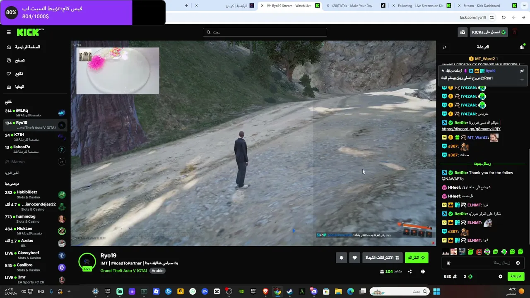Open Grand Theft Auto V category link
Image resolution: width=530 pixels, height=298 pixels.
coord(124,271)
